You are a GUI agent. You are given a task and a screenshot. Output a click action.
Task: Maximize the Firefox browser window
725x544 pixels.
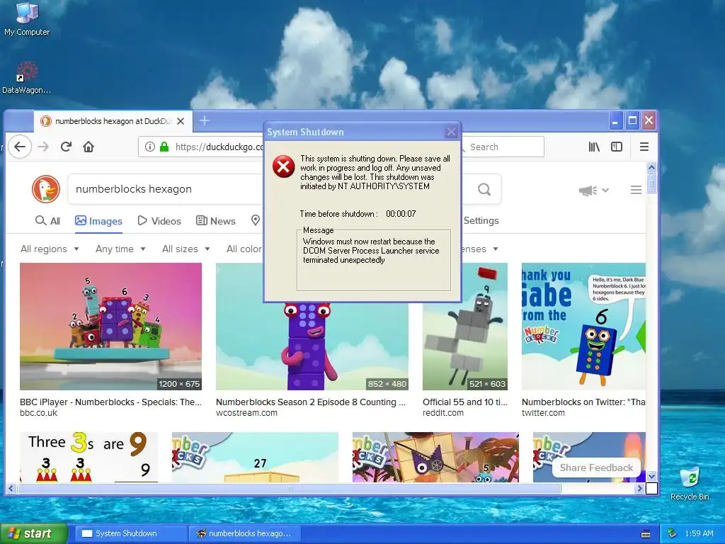tap(632, 121)
